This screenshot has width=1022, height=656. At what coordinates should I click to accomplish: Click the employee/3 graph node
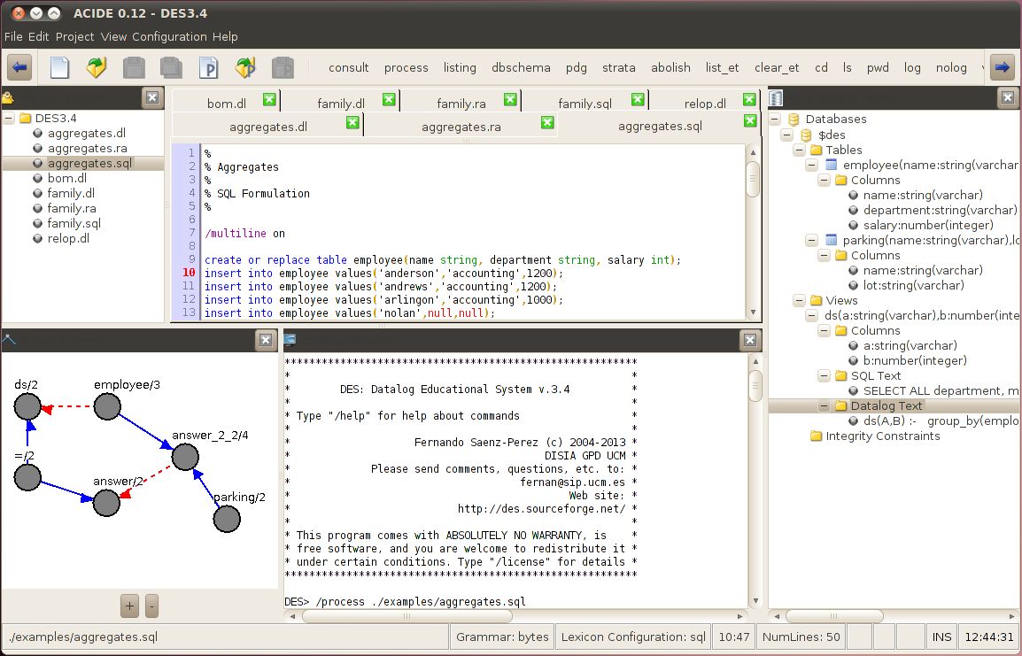pyautogui.click(x=107, y=406)
